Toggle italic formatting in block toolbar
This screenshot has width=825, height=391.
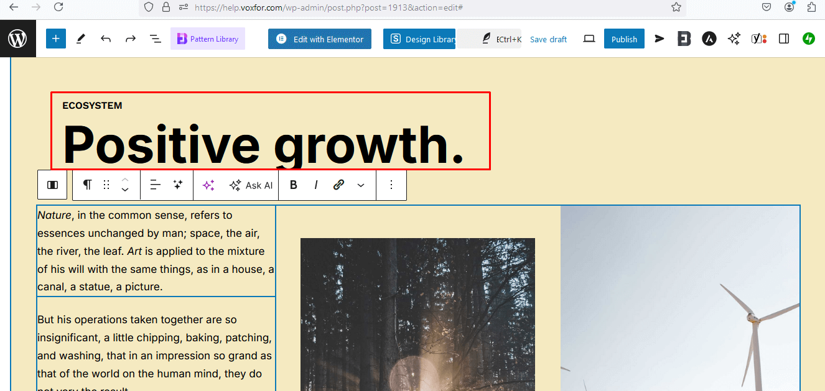316,185
